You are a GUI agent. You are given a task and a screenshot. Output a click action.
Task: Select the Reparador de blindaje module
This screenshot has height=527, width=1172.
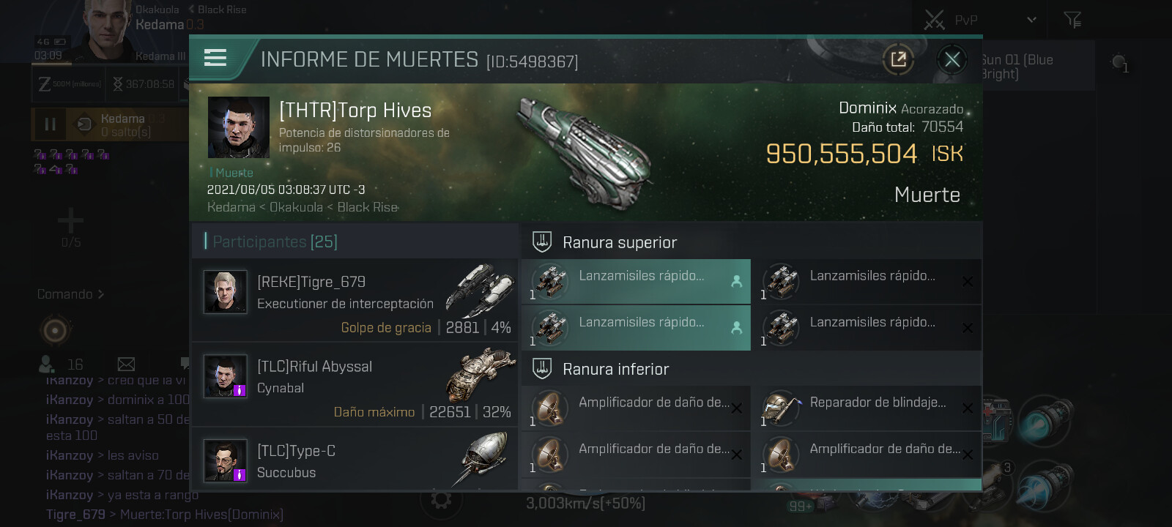867,408
